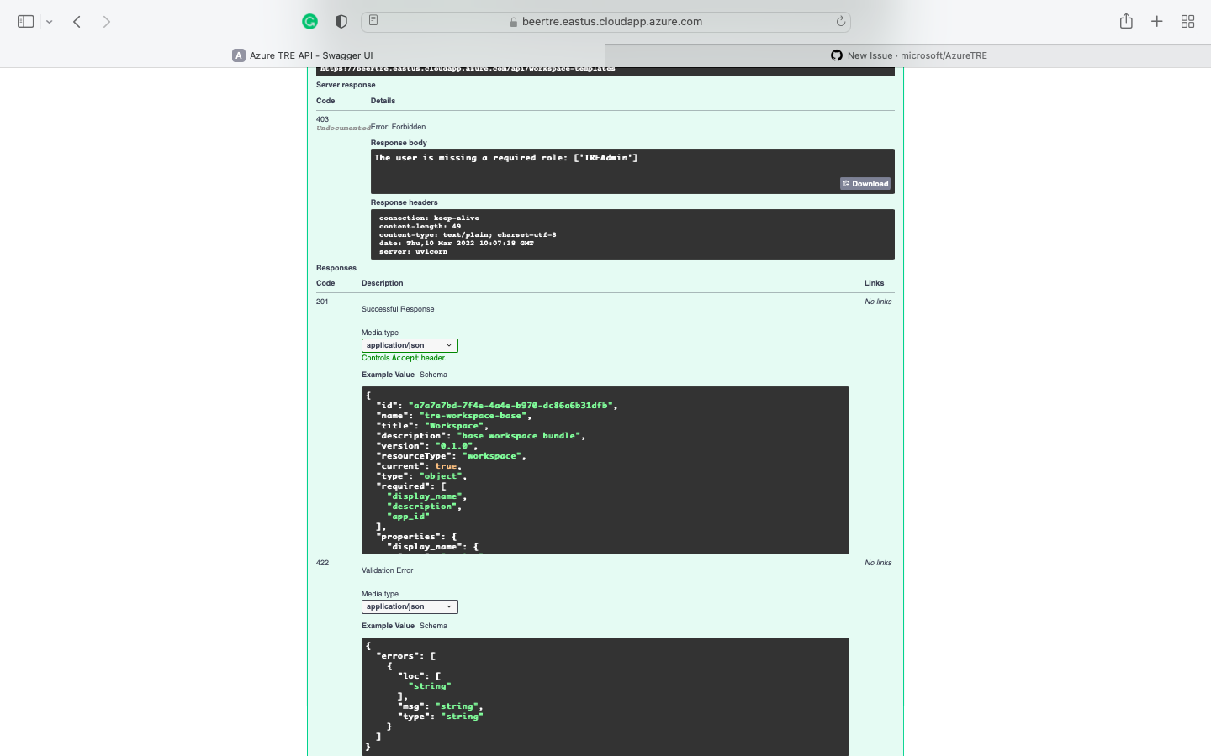Switch to Schema view for the 422 Validation Error
This screenshot has width=1211, height=756.
coord(433,626)
